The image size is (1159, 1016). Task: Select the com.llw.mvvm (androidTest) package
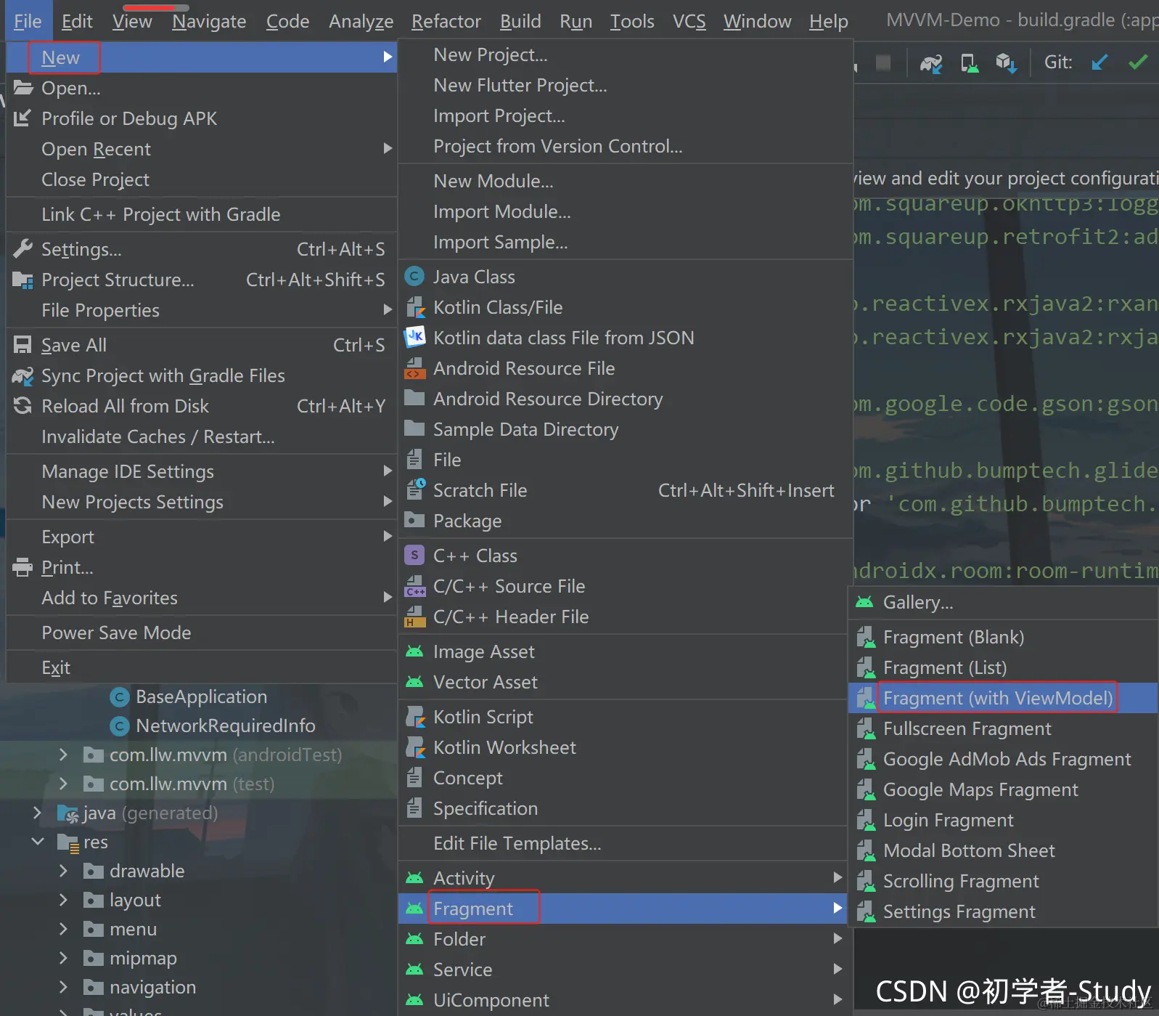pos(226,755)
